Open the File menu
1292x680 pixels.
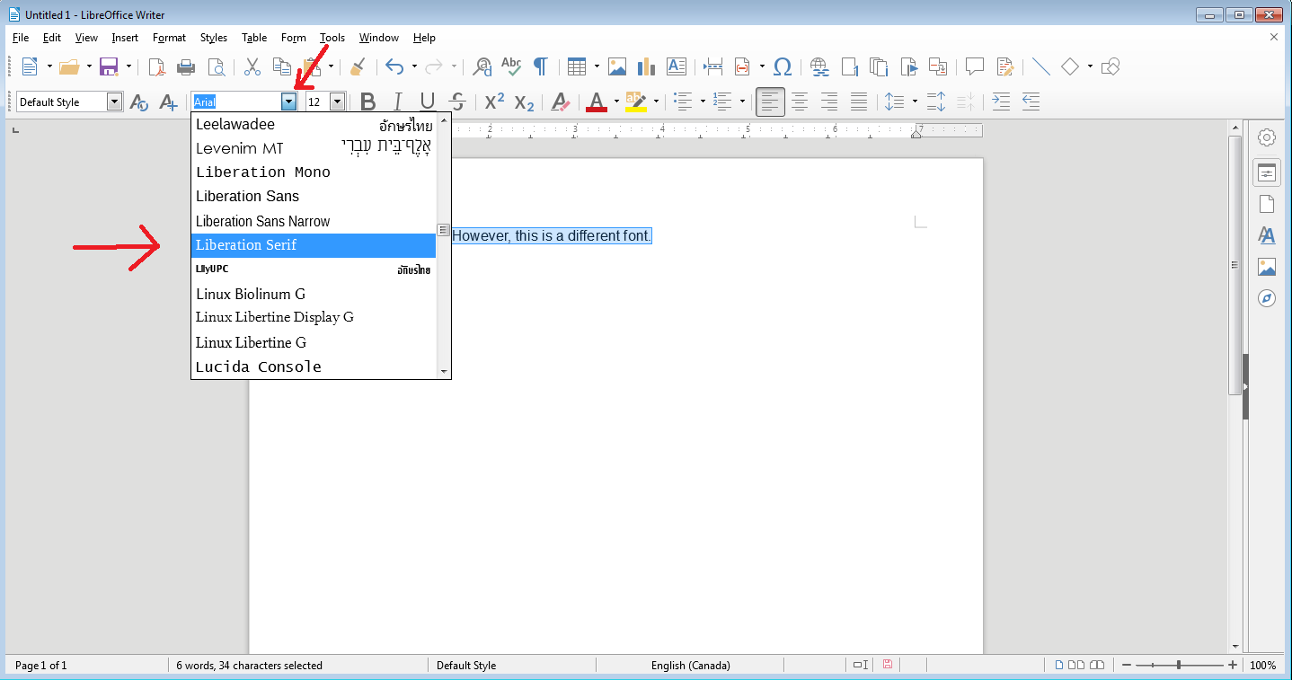coord(21,38)
